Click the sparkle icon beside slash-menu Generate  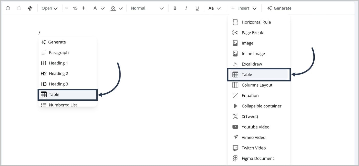click(43, 42)
